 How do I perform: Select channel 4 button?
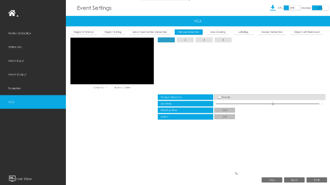(x=223, y=40)
